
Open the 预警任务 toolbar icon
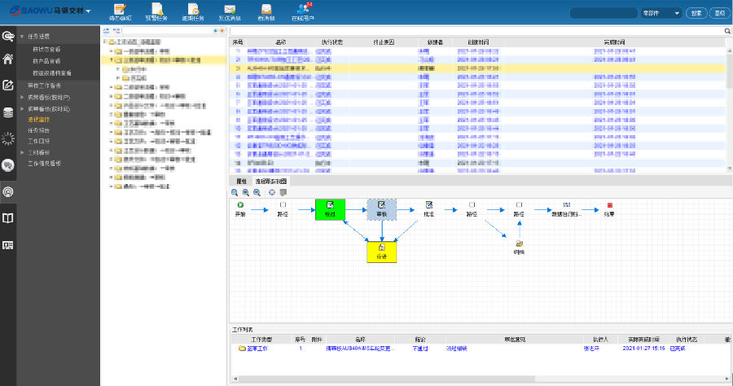[157, 11]
